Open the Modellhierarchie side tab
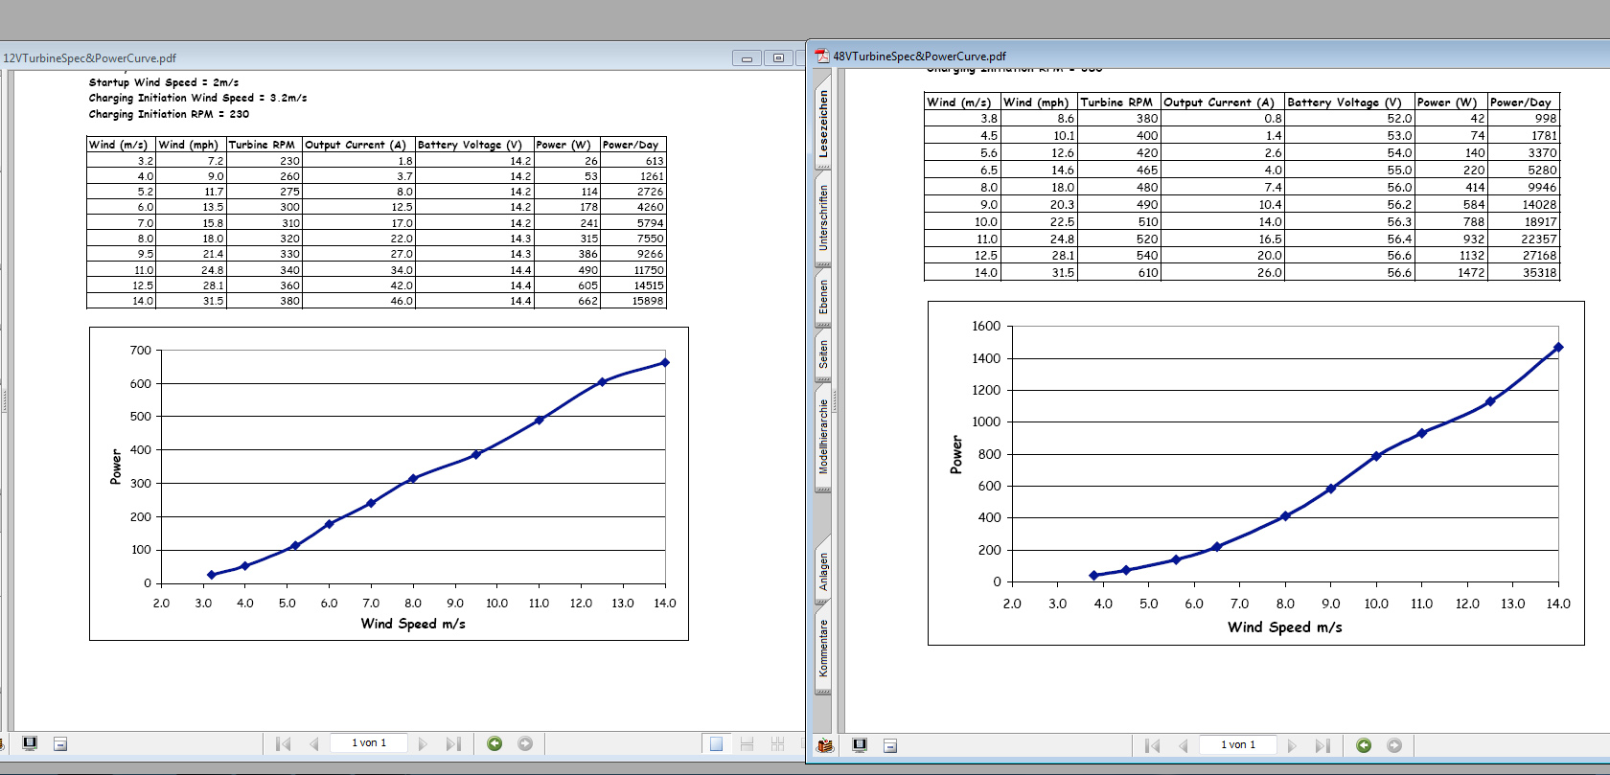Image resolution: width=1610 pixels, height=775 pixels. (823, 437)
